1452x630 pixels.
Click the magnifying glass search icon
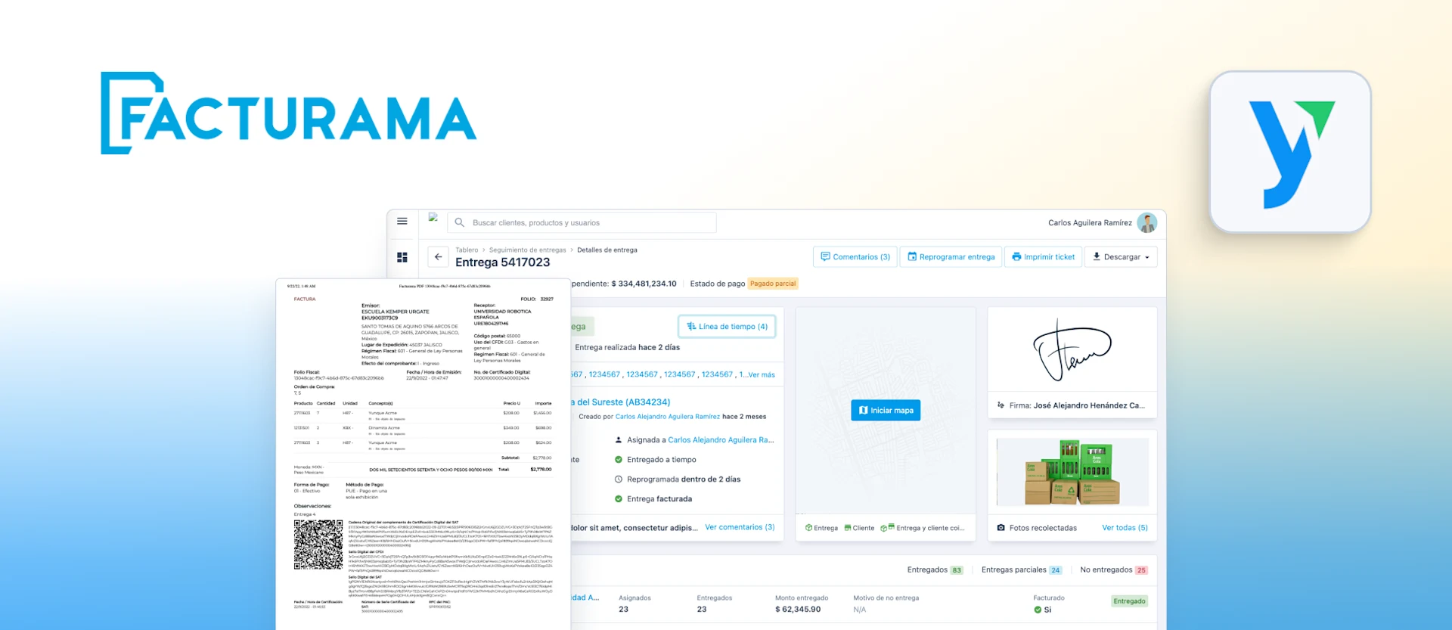coord(459,222)
